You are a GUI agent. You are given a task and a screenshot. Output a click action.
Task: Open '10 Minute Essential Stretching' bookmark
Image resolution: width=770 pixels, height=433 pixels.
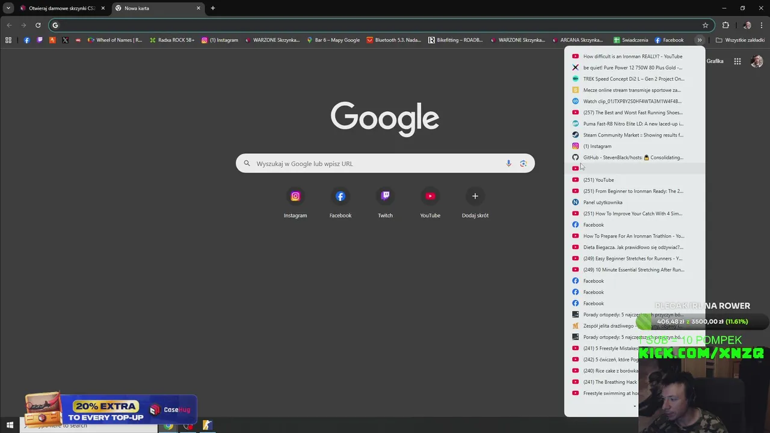click(635, 270)
